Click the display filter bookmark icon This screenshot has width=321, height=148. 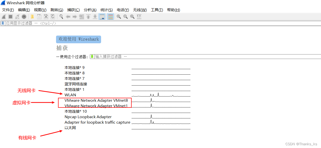coord(3,23)
